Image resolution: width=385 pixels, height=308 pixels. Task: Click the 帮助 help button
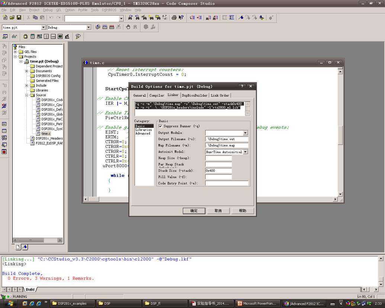(x=243, y=211)
